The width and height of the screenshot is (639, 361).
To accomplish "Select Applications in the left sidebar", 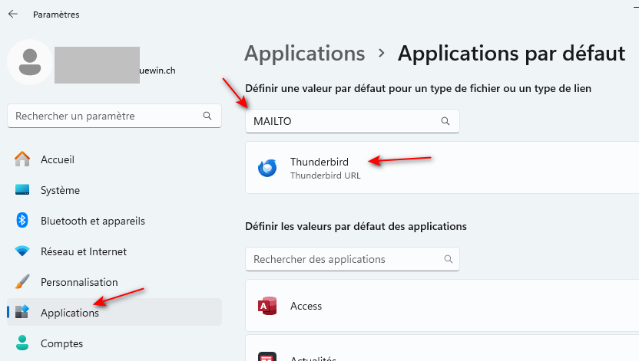I will 70,313.
